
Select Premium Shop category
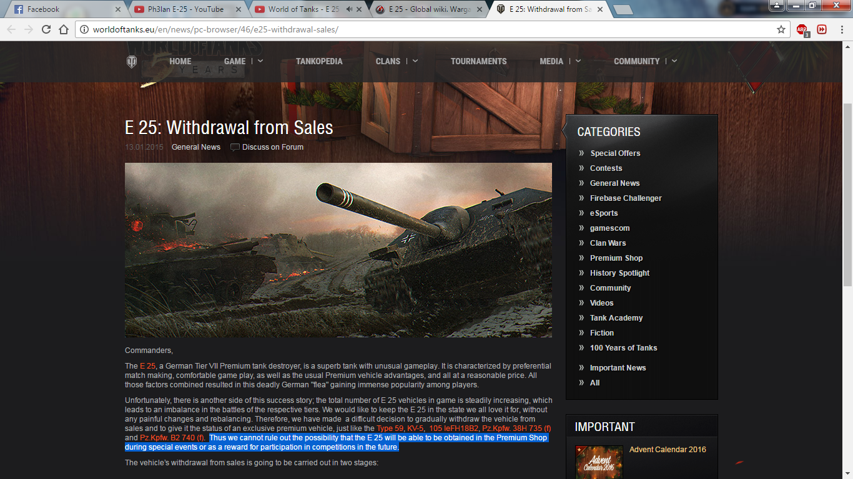point(616,258)
